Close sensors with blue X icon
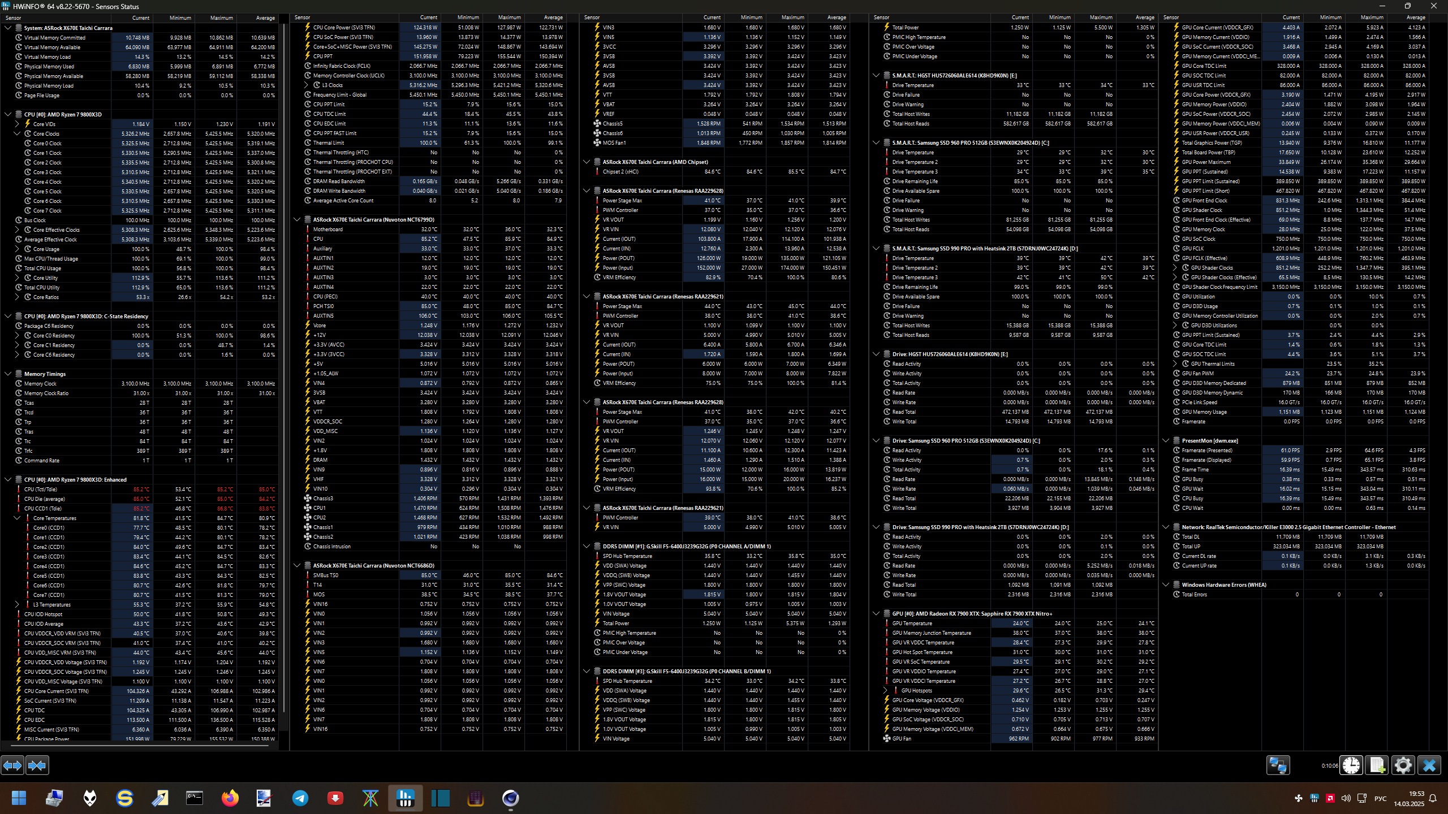The height and width of the screenshot is (814, 1448). [x=1429, y=765]
